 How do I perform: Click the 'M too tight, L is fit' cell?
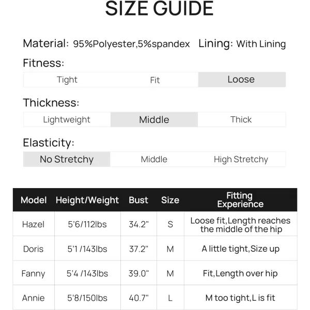(240, 298)
